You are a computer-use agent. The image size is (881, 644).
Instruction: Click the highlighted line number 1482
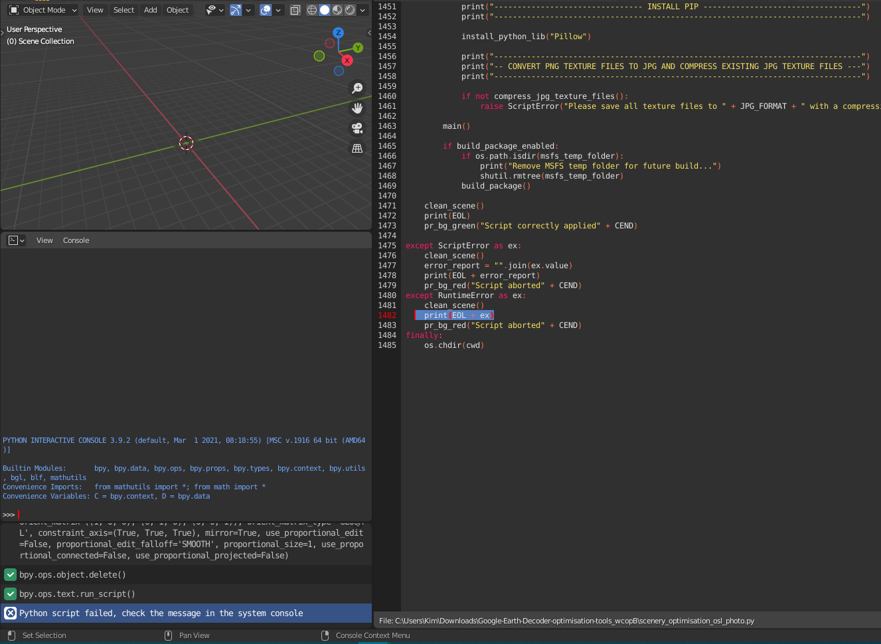tap(387, 315)
